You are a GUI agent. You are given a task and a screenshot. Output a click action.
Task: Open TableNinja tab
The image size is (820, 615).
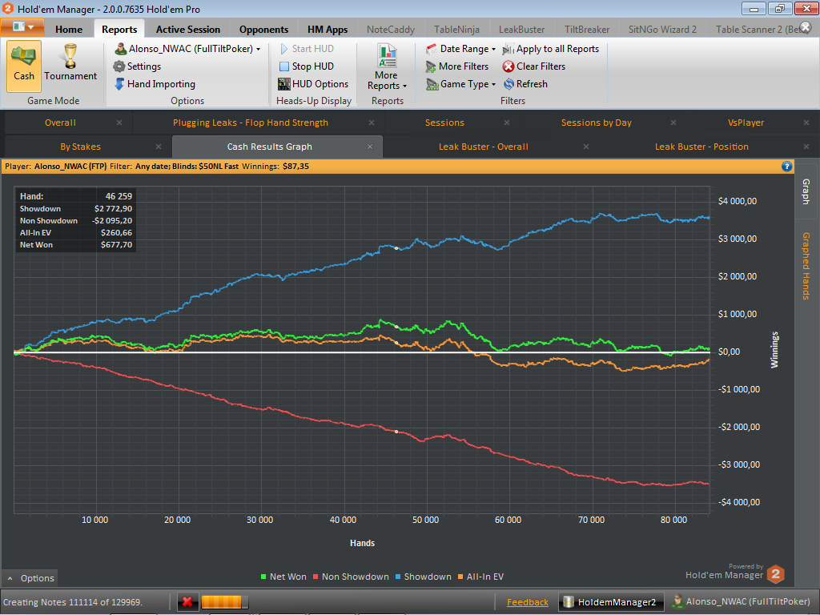point(456,30)
